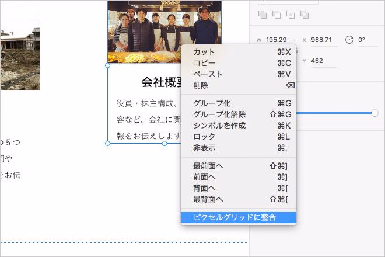385x257 pixels.
Task: Choose ペースト from the context menu
Action: coord(208,74)
